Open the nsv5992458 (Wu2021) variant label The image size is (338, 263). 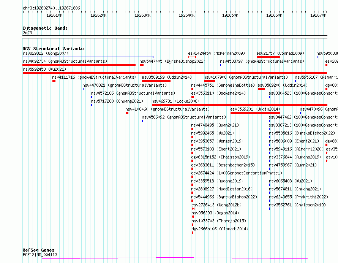(x=44, y=69)
